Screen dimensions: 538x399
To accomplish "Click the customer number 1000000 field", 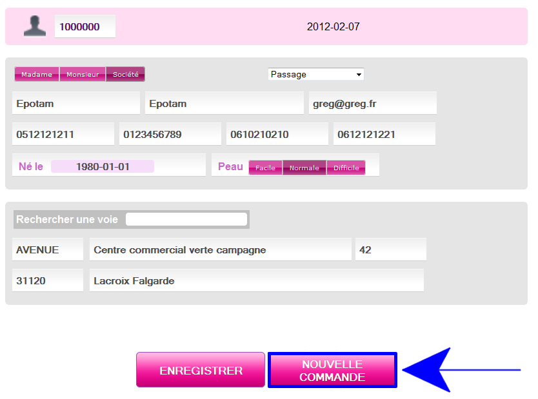I will 85,27.
